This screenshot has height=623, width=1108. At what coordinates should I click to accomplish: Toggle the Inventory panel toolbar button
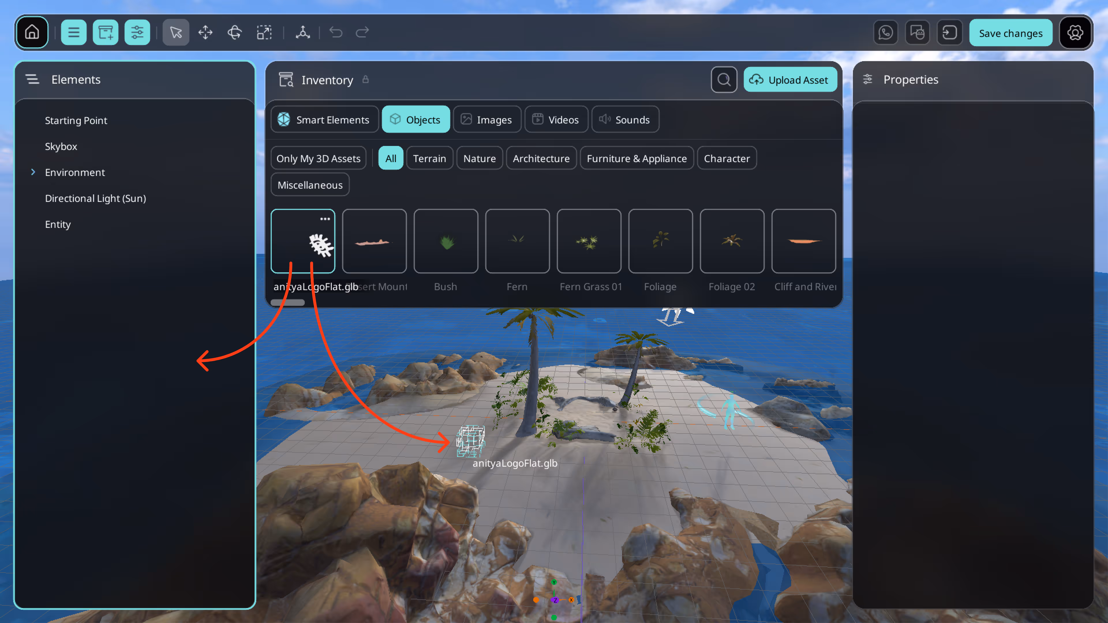click(x=105, y=32)
